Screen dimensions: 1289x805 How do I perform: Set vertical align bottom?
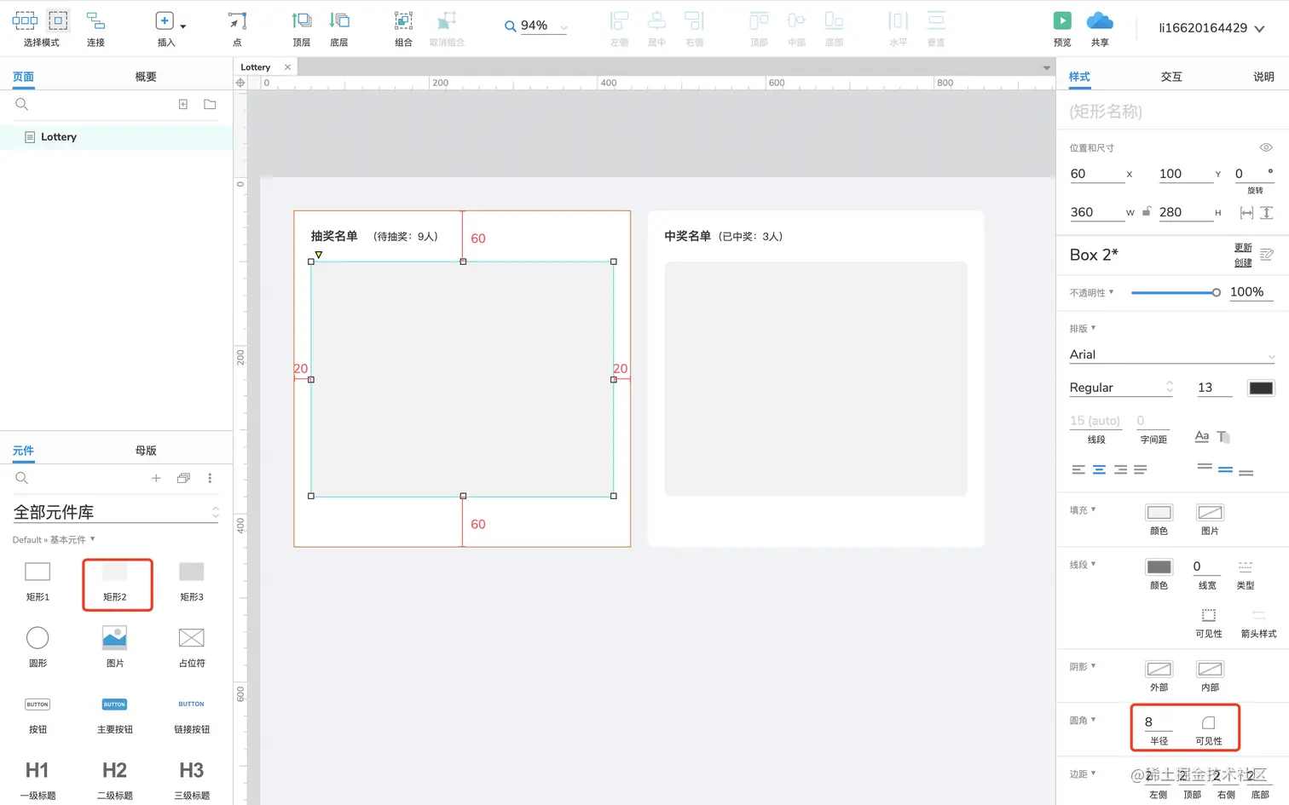[x=1246, y=472]
